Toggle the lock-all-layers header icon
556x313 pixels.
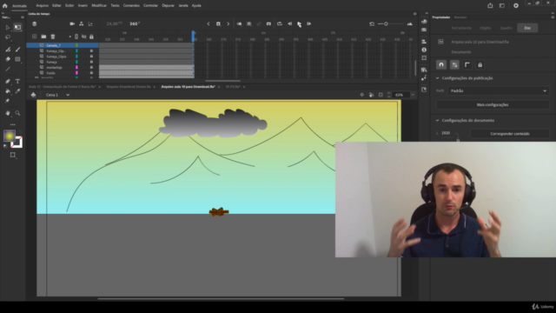click(x=91, y=37)
